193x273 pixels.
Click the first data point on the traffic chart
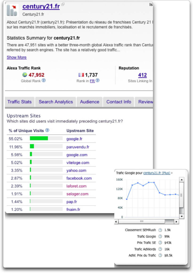[x=127, y=199]
